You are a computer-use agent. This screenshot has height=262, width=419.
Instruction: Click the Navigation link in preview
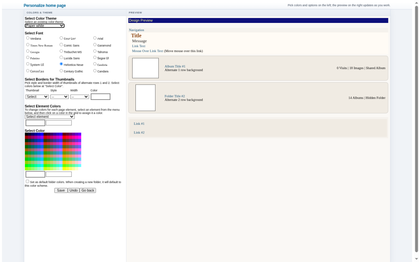[x=137, y=30]
